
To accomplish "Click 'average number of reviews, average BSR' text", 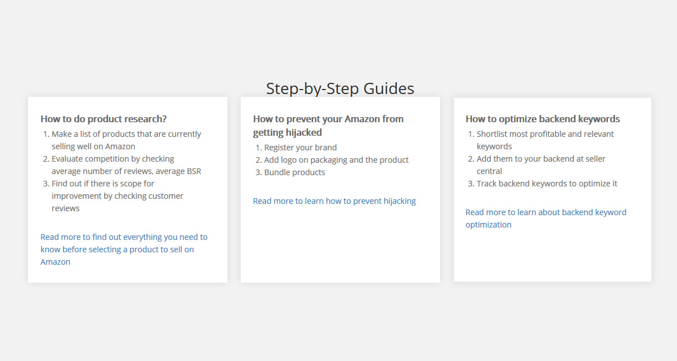I will (127, 171).
